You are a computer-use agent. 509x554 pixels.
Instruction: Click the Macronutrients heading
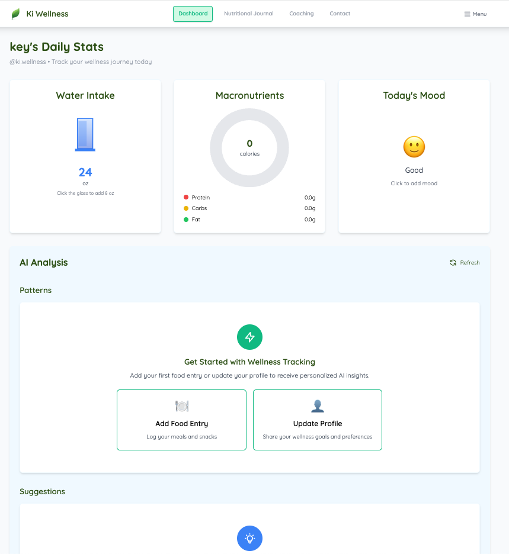pyautogui.click(x=249, y=95)
